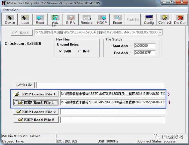The width and height of the screenshot is (189, 145).
Task: Click the End Addr. field
Action: point(145,53)
